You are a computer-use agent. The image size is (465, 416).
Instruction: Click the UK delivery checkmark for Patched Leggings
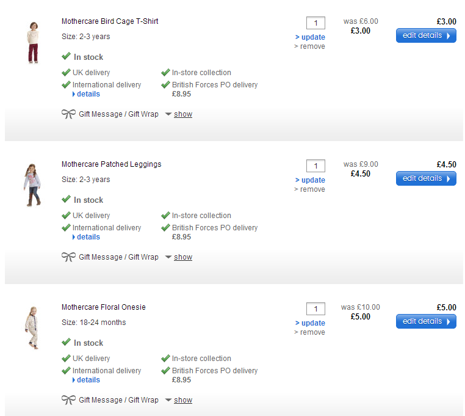click(66, 216)
